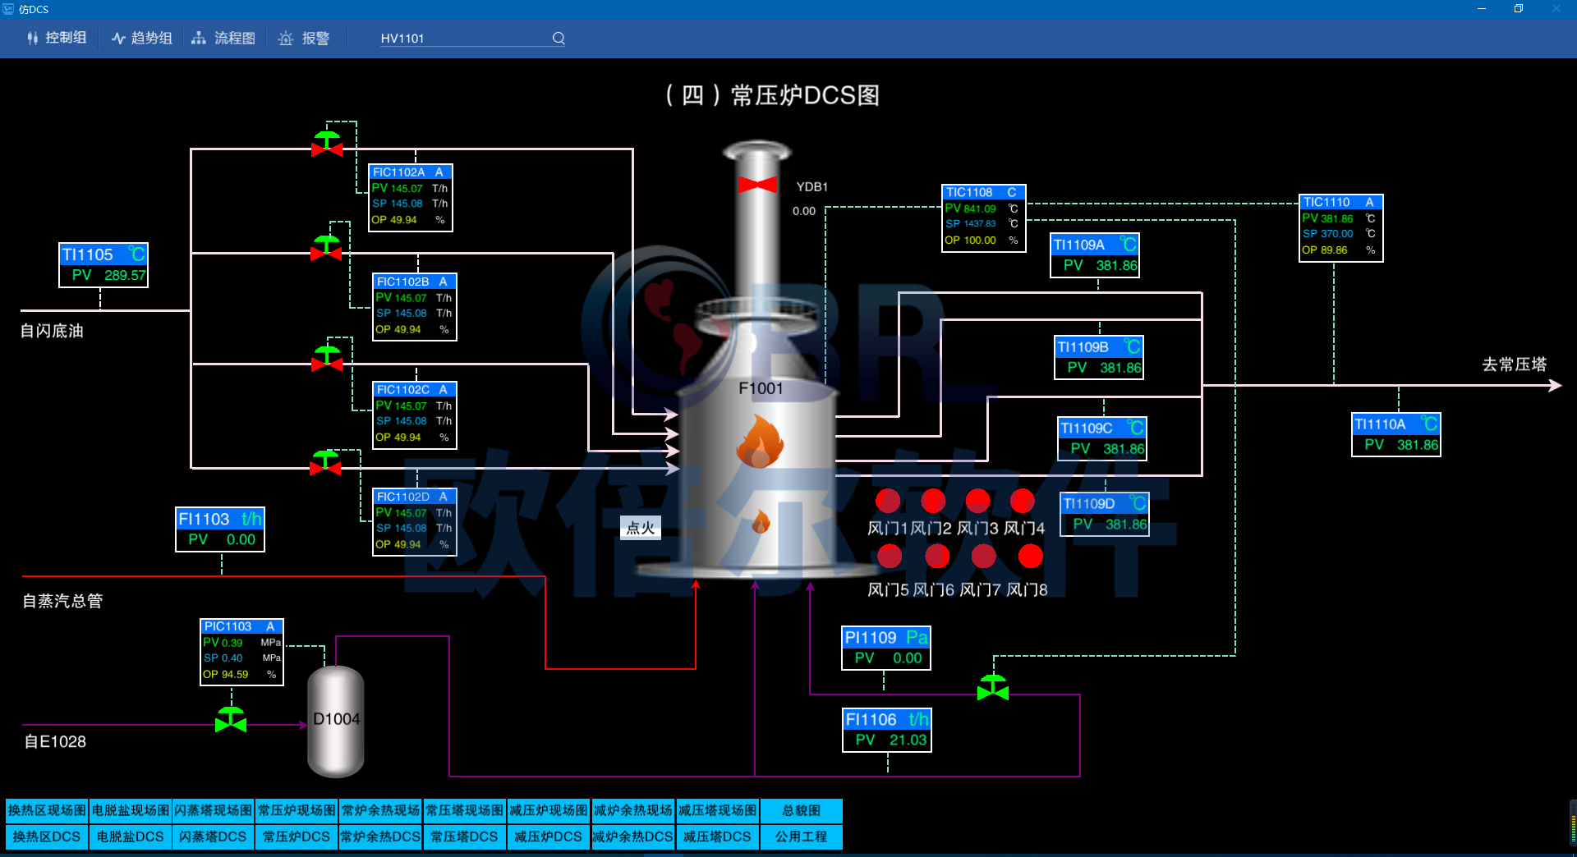Switch to 常压炉现场图 tab

pos(297,810)
